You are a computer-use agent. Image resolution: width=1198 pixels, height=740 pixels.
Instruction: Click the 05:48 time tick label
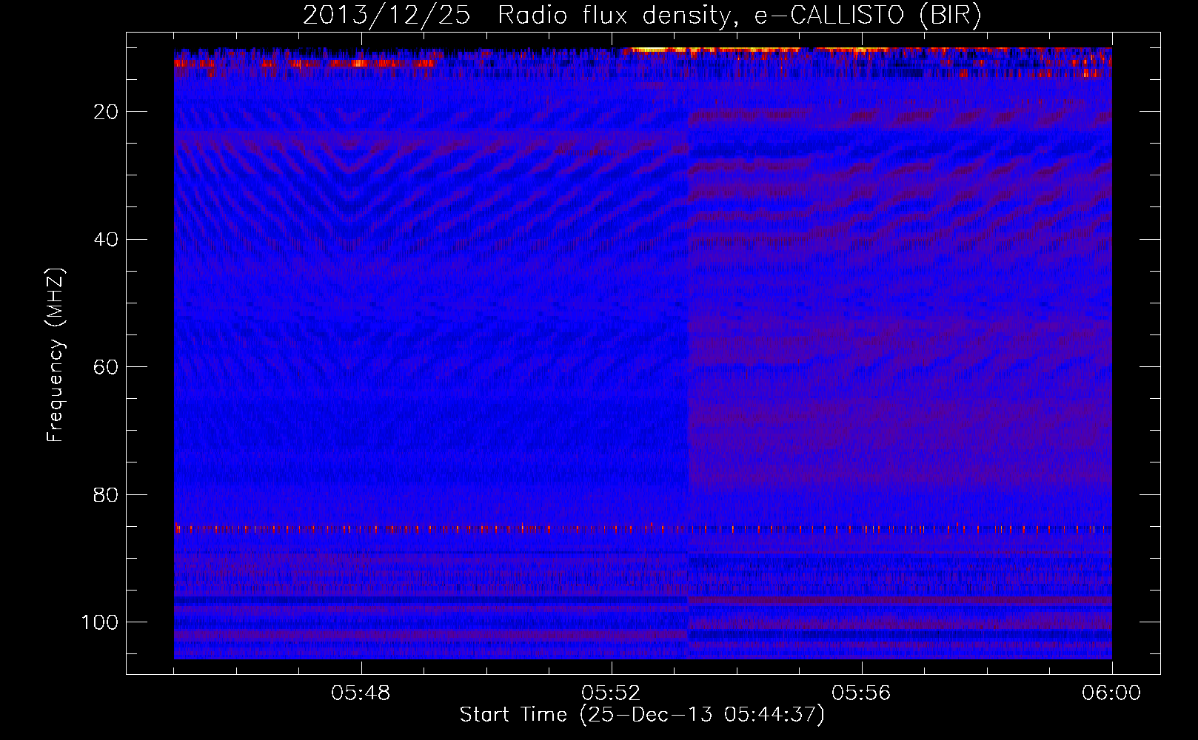point(361,693)
